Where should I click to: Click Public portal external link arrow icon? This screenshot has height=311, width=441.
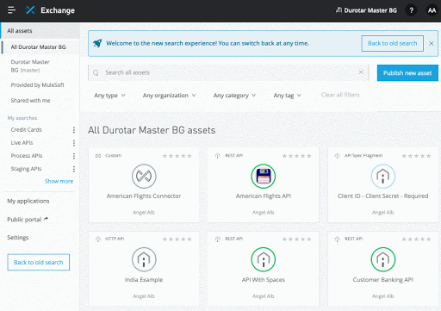pos(46,219)
